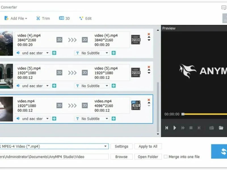Select video (5).mp4 thumbnail
Viewport: 227px width, 170px height.
6,76
